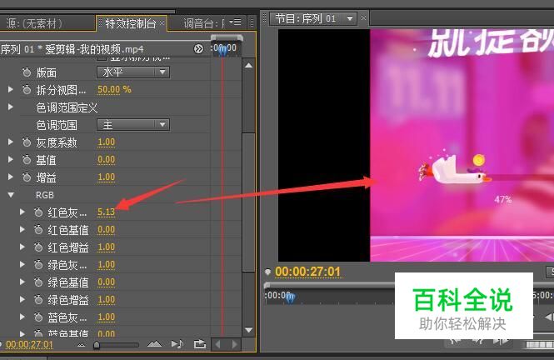Toggle stopwatch for 绿色灰度 row
Image resolution: width=554 pixels, height=360 pixels.
[38, 265]
